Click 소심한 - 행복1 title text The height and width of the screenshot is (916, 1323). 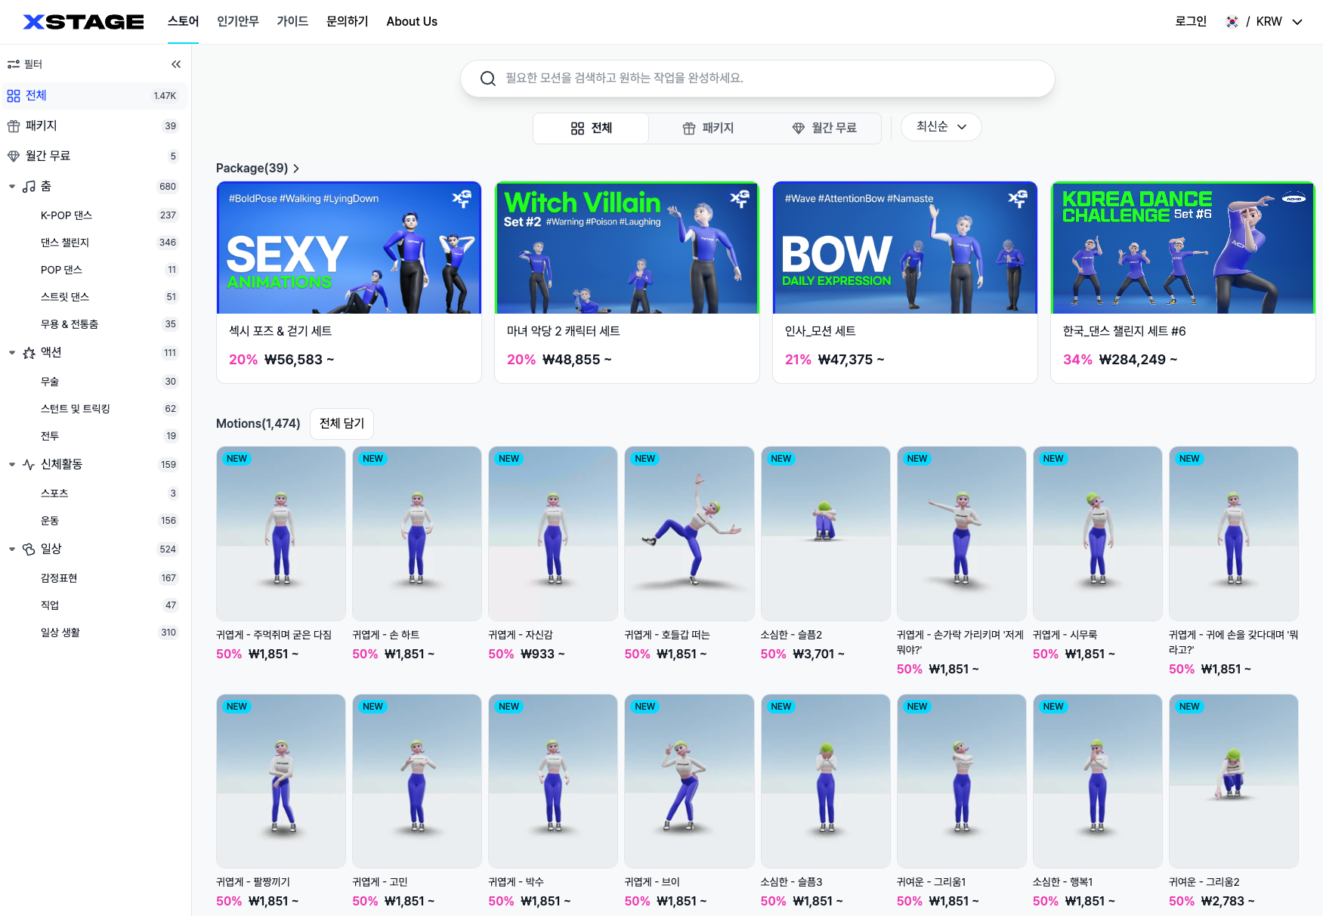pos(1063,882)
